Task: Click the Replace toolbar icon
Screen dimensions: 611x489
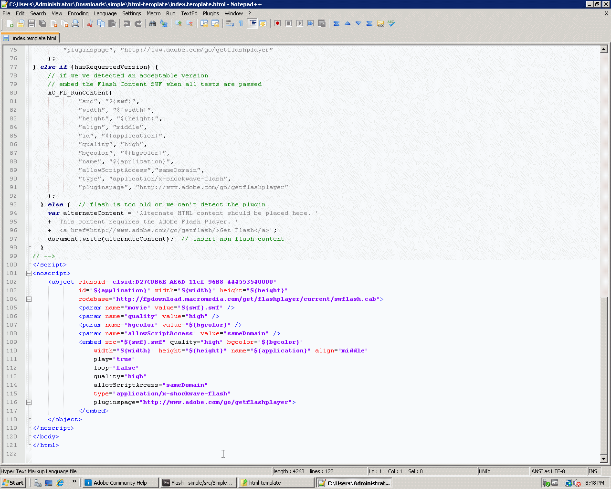Action: [x=164, y=23]
